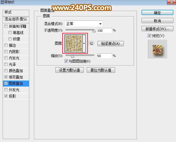Select the 图案叠加 style label
176x142 pixels.
tap(16, 83)
